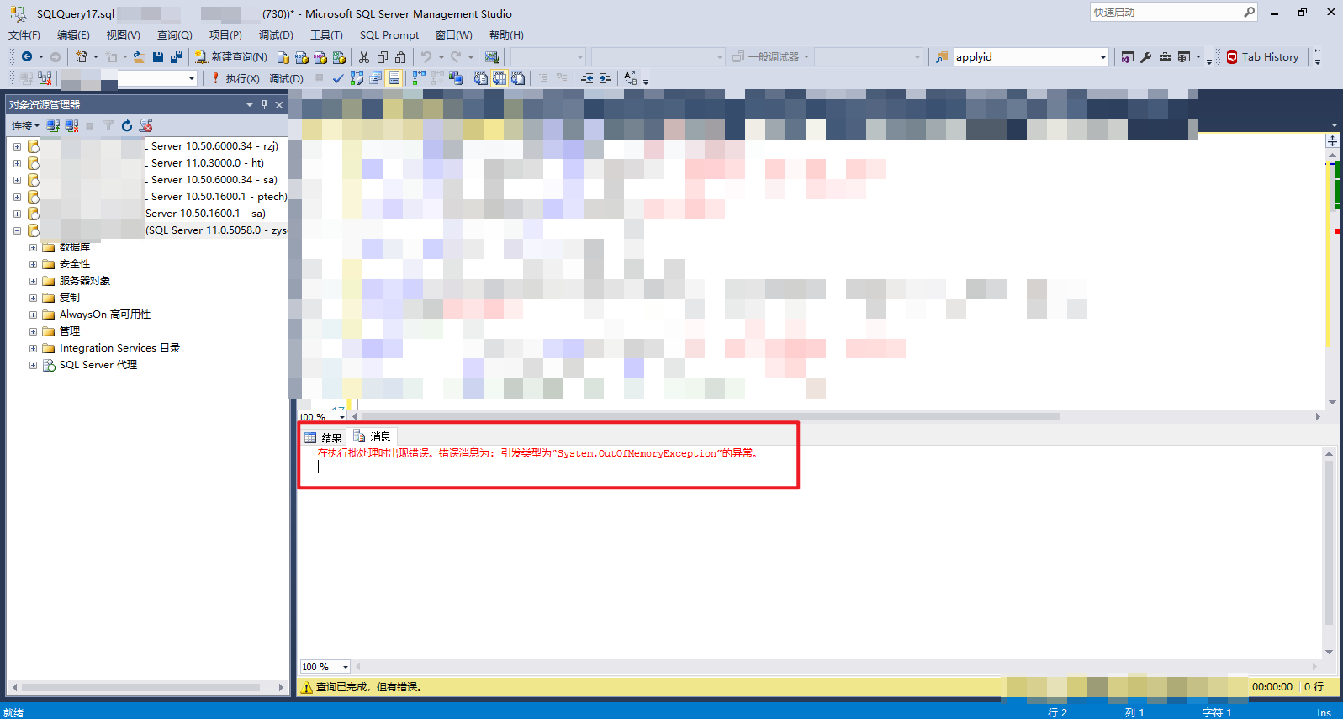The image size is (1343, 719).
Task: Expand the 安全性 folder node
Action: point(33,264)
